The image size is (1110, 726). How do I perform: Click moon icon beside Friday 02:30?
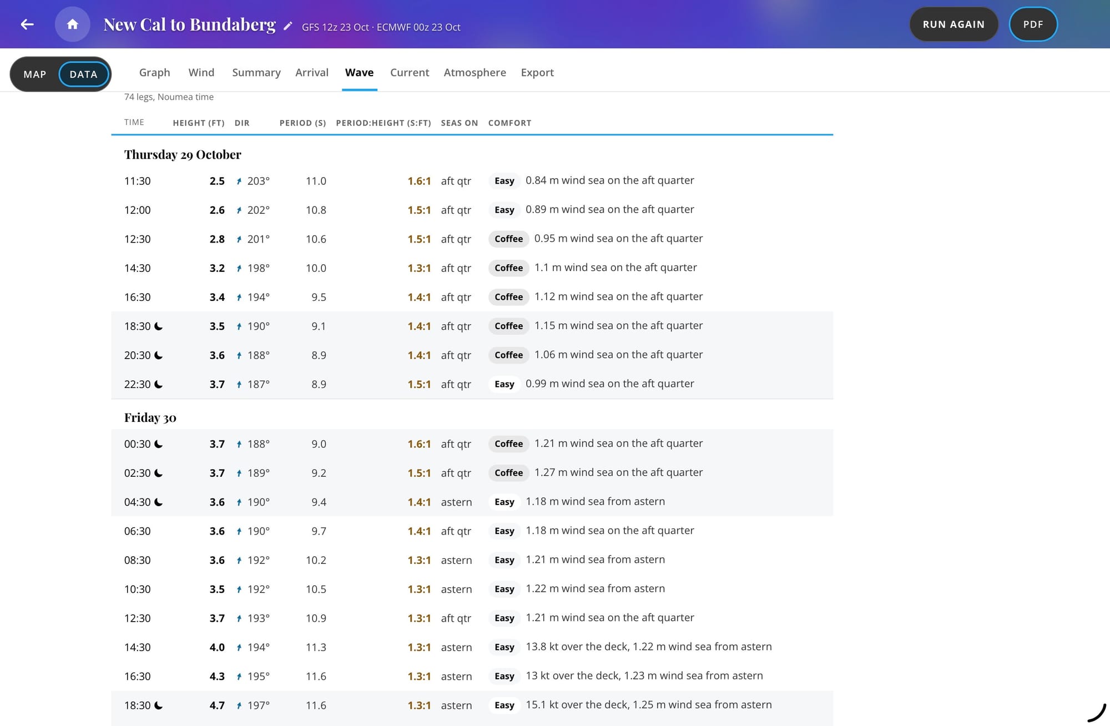point(158,473)
